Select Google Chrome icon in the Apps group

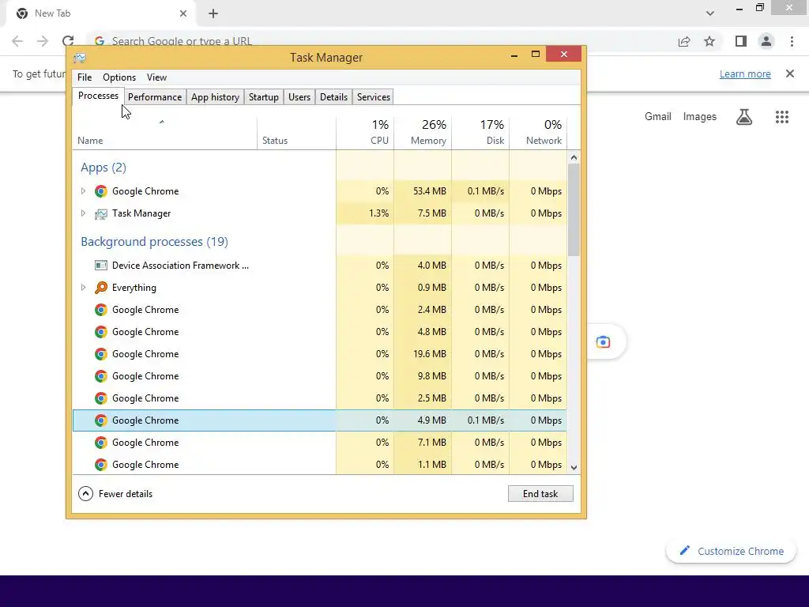coord(101,191)
